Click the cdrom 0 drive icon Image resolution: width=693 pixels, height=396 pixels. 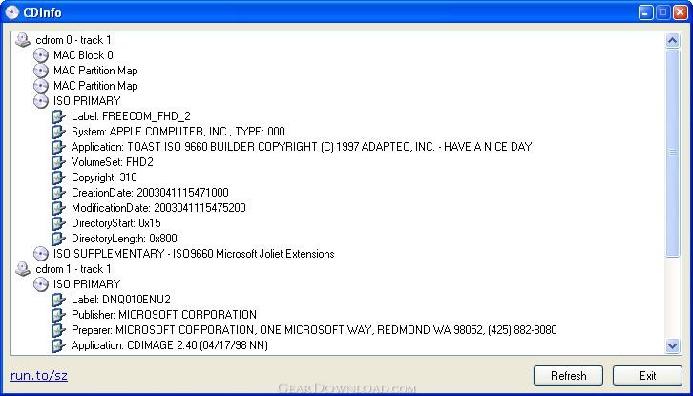pyautogui.click(x=23, y=40)
